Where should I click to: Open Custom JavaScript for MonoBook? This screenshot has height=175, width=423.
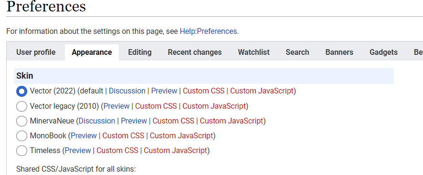click(x=181, y=135)
